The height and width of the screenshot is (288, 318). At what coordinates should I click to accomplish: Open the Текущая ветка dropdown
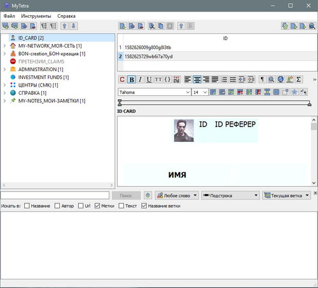(286, 195)
